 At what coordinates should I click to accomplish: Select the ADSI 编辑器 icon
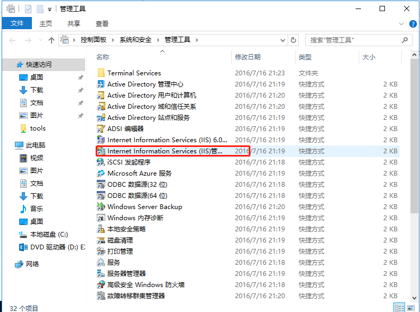[x=101, y=128]
